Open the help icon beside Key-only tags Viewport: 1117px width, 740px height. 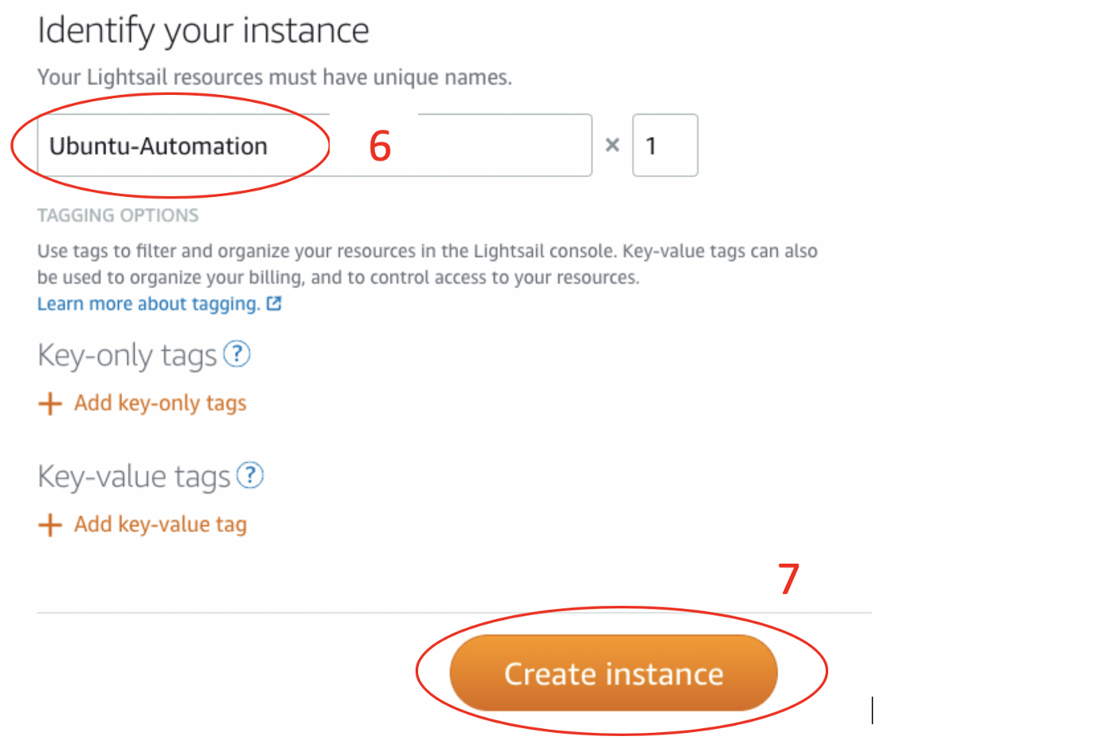pos(237,353)
